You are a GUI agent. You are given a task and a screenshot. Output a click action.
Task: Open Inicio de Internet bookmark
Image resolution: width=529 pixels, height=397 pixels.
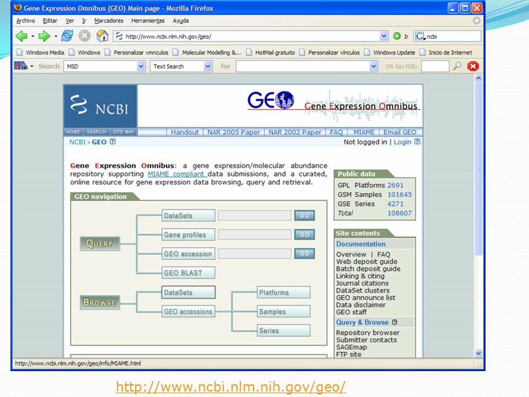[446, 52]
